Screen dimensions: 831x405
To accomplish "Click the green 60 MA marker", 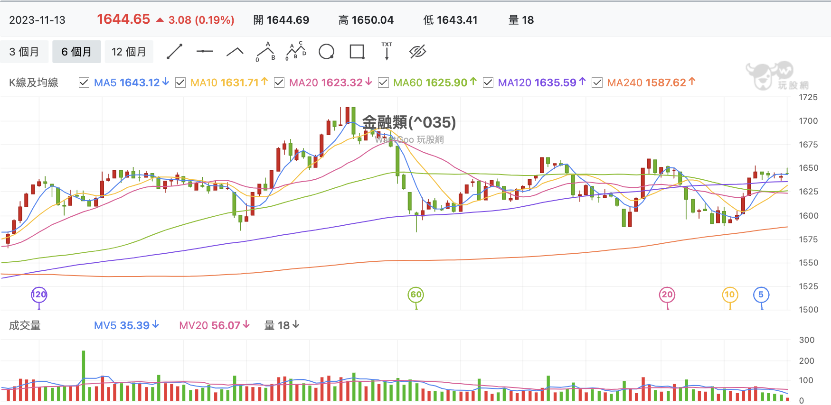I will pos(416,295).
